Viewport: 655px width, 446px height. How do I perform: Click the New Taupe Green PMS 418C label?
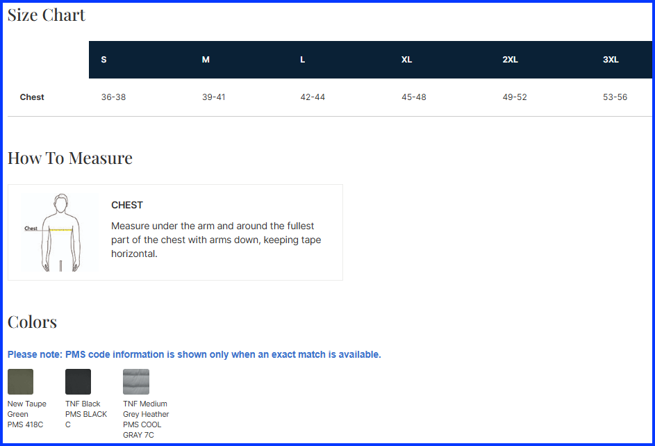[26, 414]
